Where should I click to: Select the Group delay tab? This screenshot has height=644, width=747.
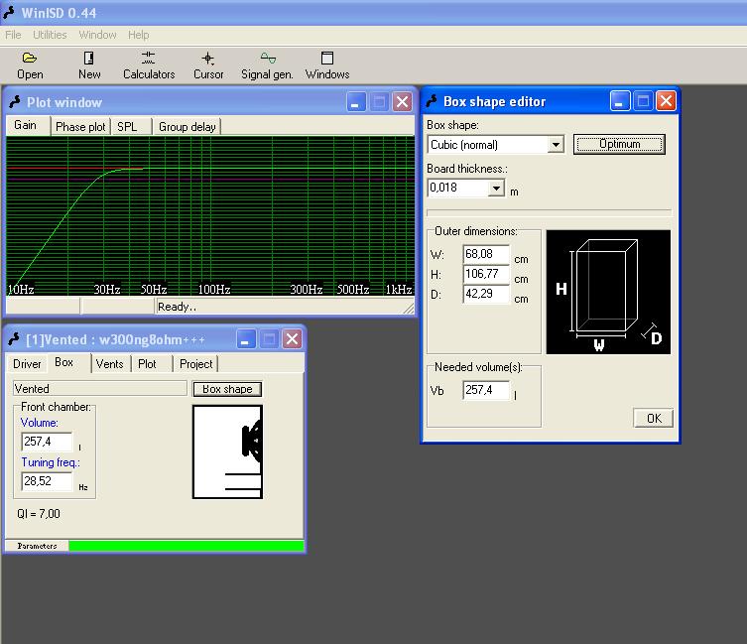point(187,127)
